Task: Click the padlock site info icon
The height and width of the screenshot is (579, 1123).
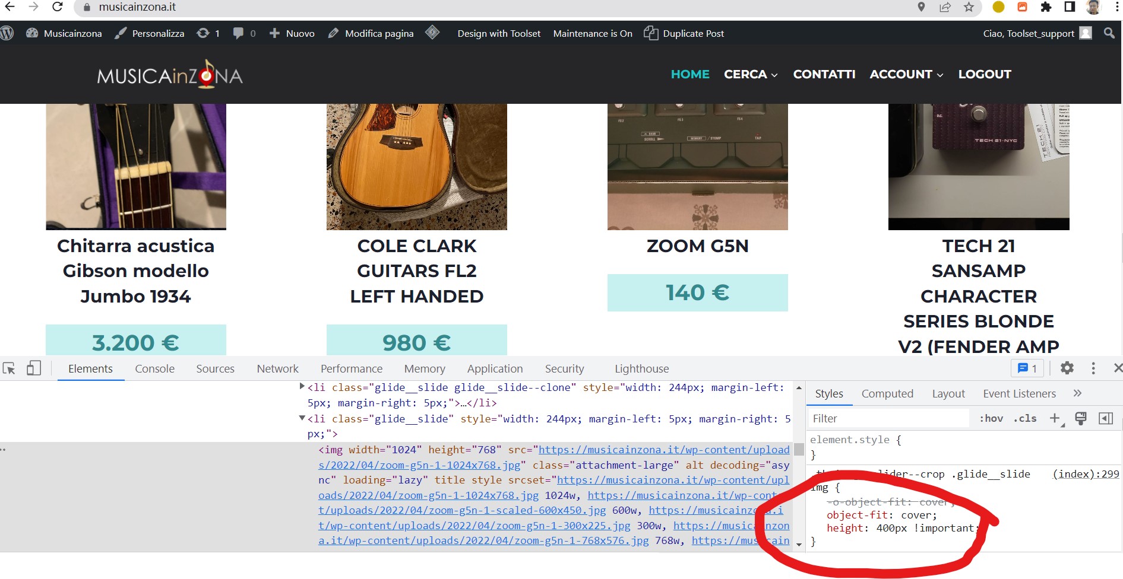Action: tap(87, 8)
